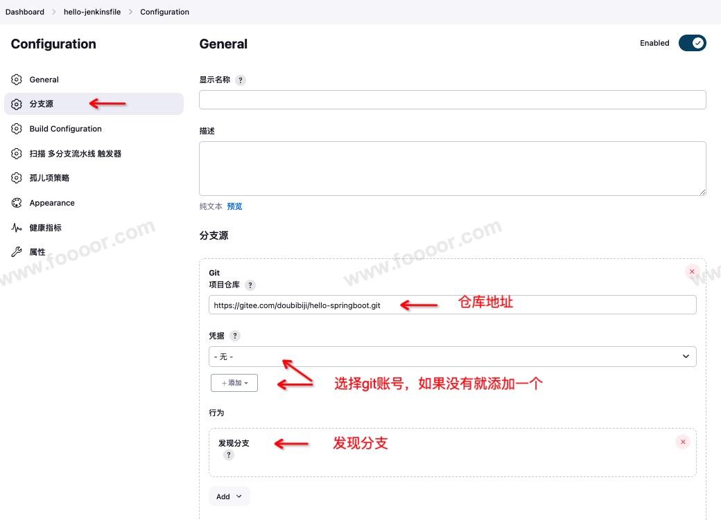721x520 pixels.
Task: Click the help icon next to 凭据
Action: click(x=235, y=336)
